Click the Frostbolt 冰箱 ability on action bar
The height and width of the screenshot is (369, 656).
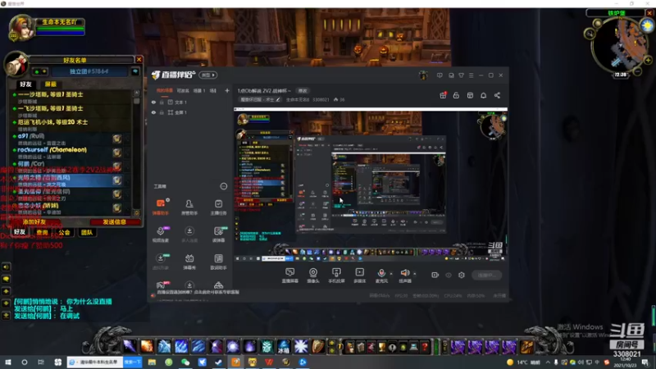click(x=283, y=347)
